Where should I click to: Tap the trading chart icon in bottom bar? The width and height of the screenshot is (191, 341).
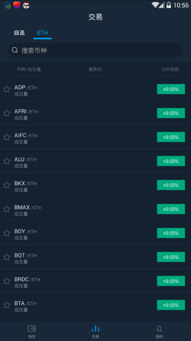tap(95, 329)
